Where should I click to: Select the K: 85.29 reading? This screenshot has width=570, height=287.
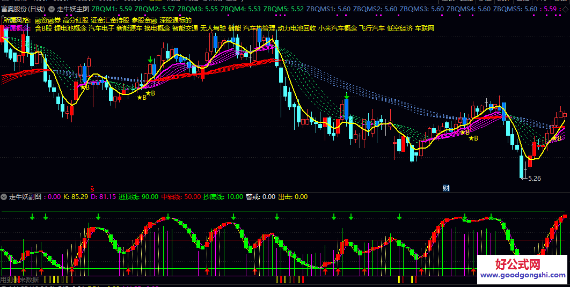point(76,197)
